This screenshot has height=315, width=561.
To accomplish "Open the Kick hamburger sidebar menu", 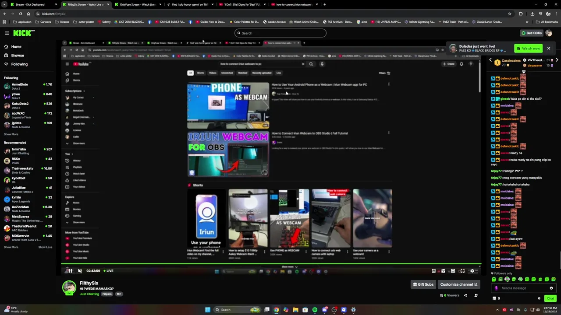I will [7, 33].
